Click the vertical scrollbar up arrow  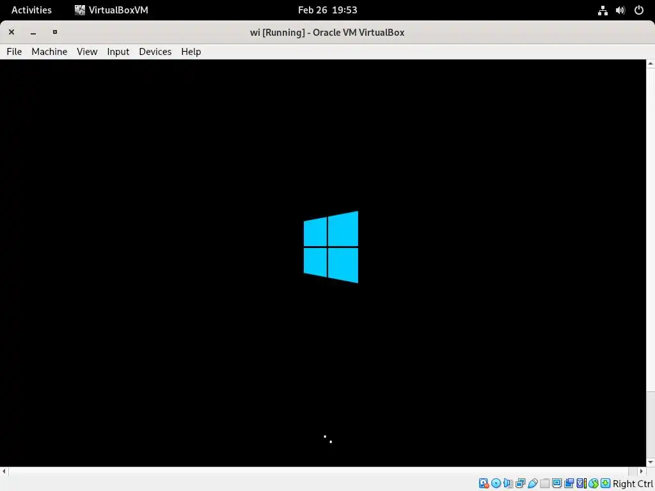651,64
